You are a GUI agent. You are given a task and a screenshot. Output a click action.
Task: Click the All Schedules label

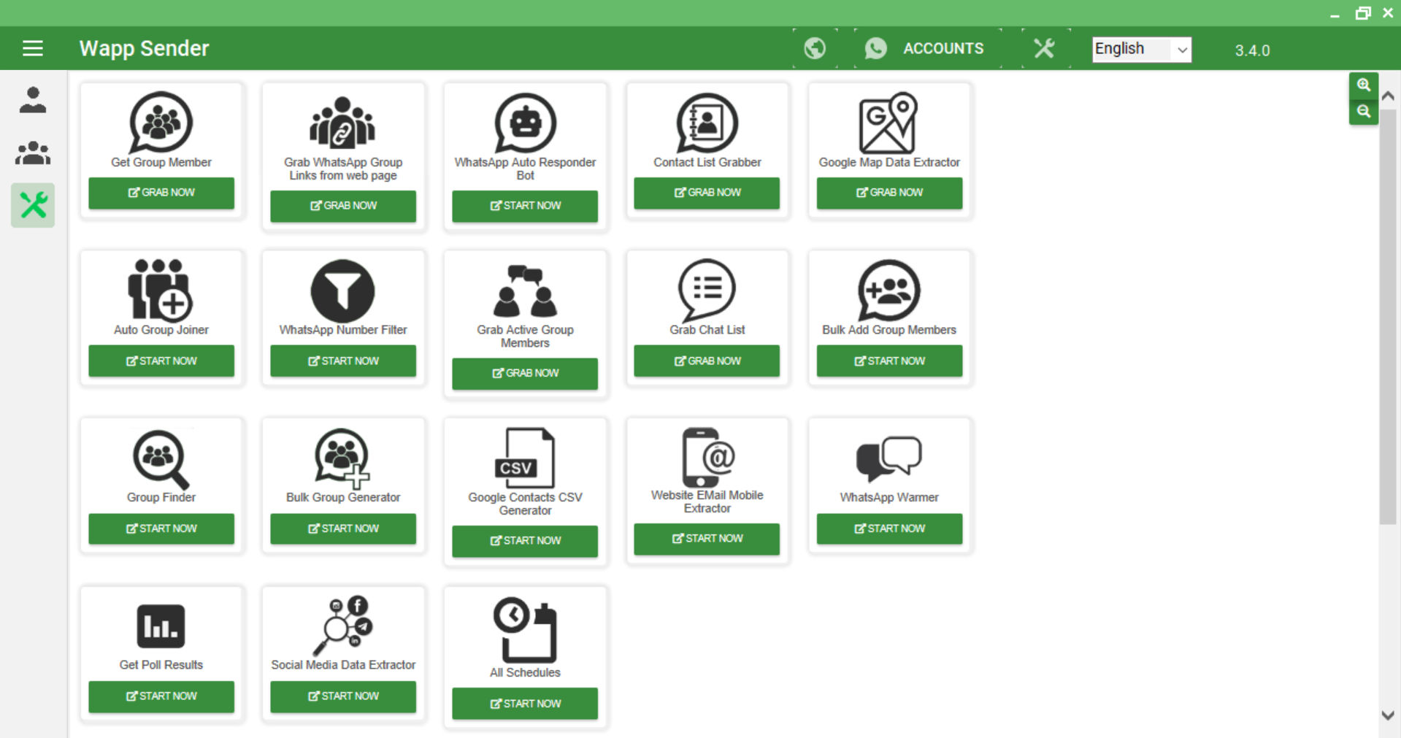[525, 672]
